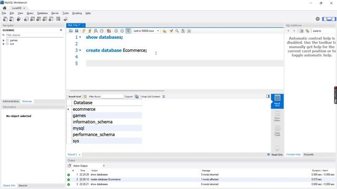Create a new stored procedure icon

[x=45, y=19]
